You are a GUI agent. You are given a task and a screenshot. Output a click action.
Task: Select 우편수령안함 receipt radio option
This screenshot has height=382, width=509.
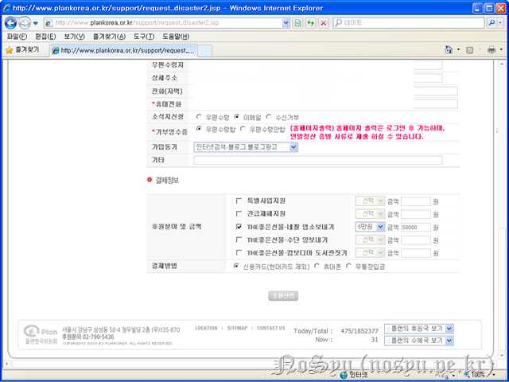click(243, 129)
